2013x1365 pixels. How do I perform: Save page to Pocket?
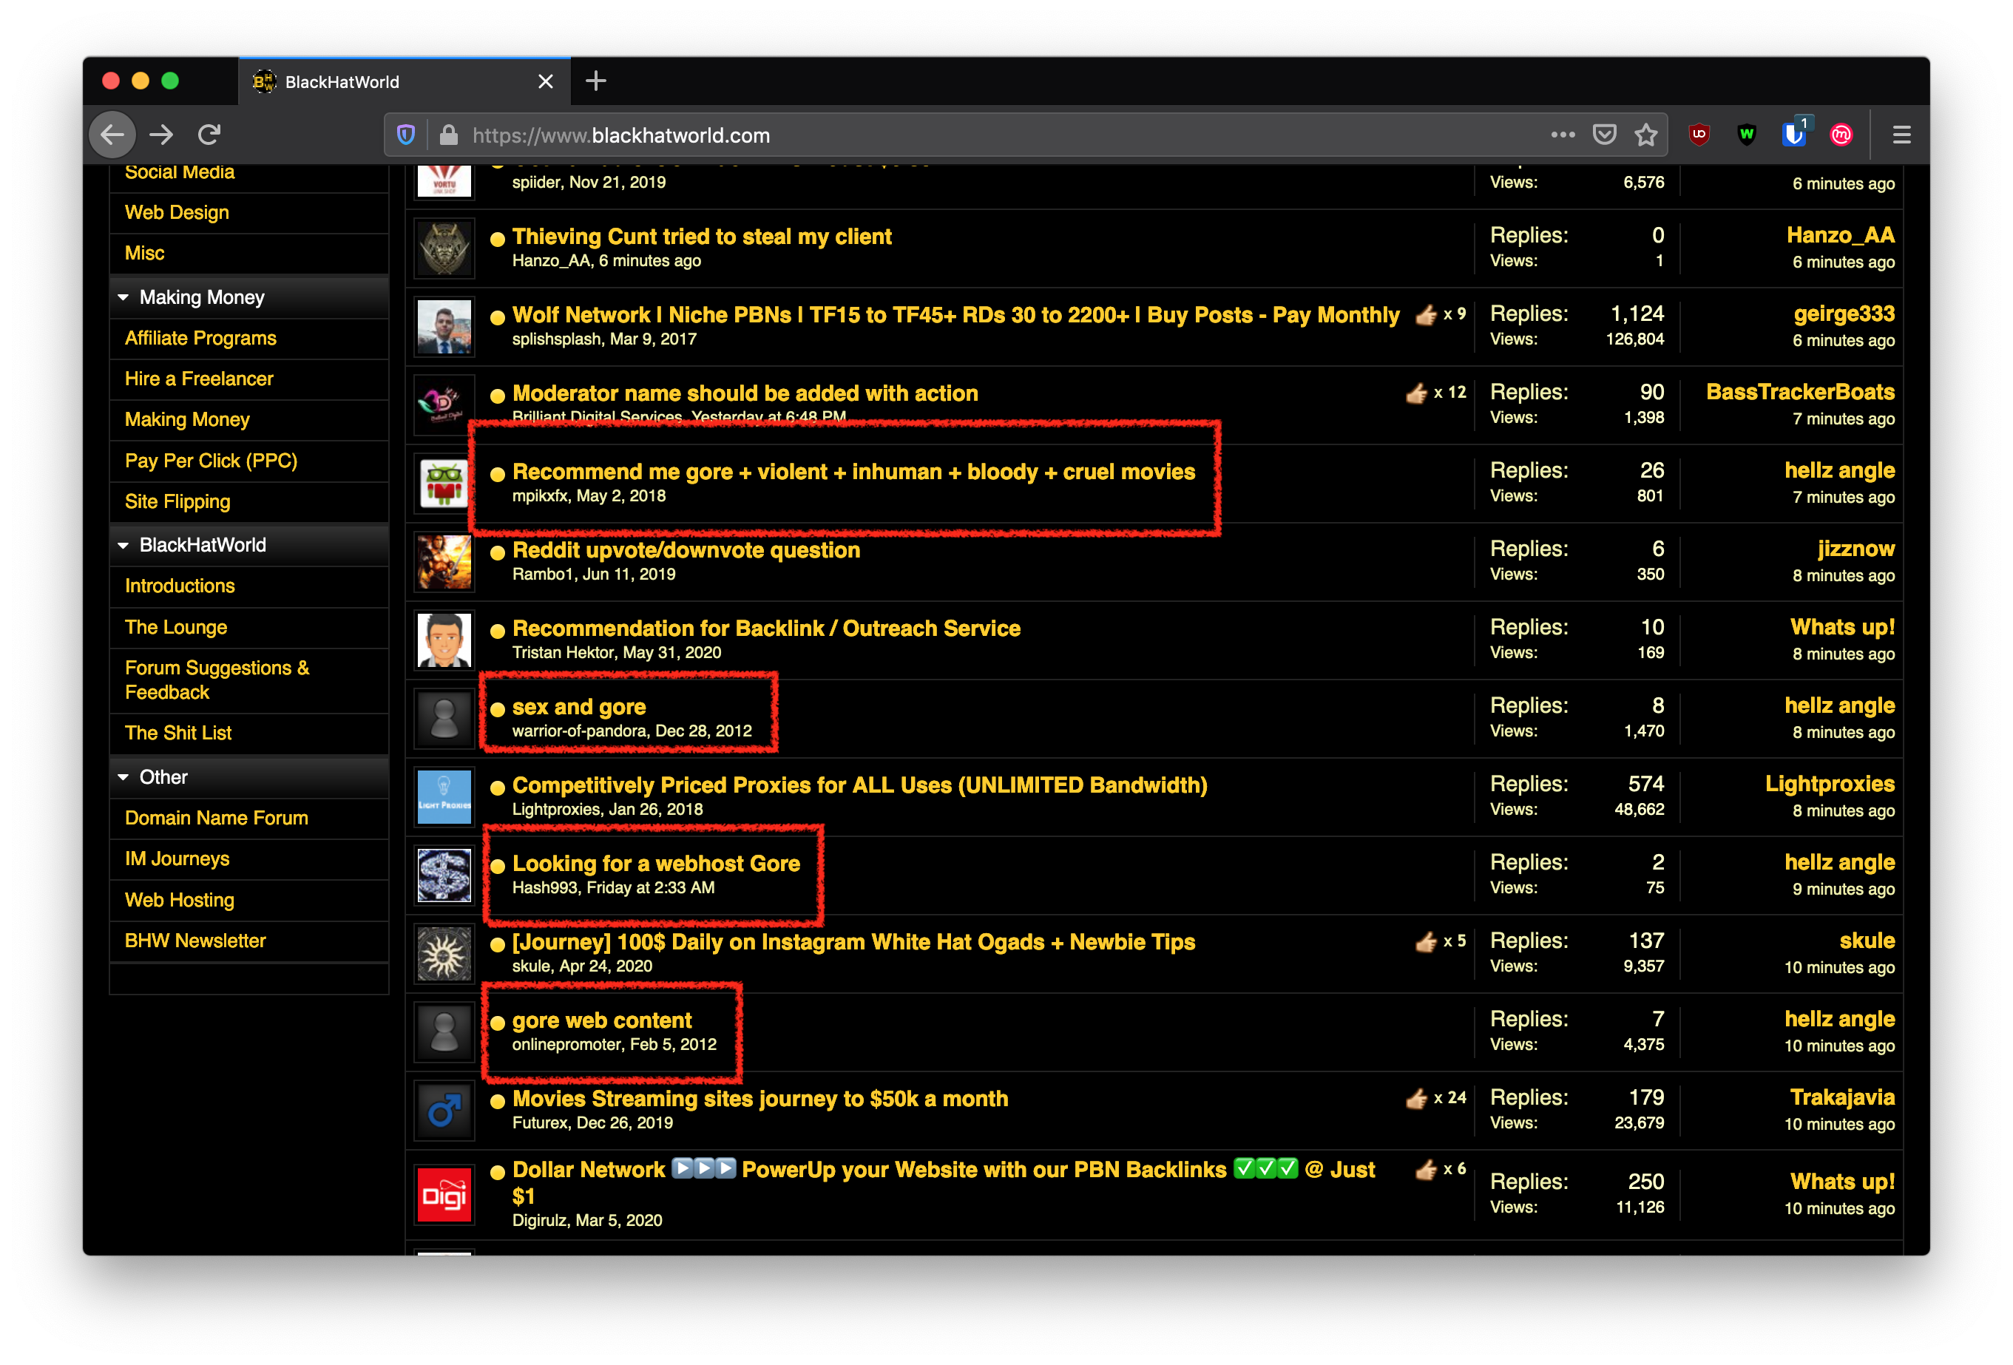(x=1604, y=135)
